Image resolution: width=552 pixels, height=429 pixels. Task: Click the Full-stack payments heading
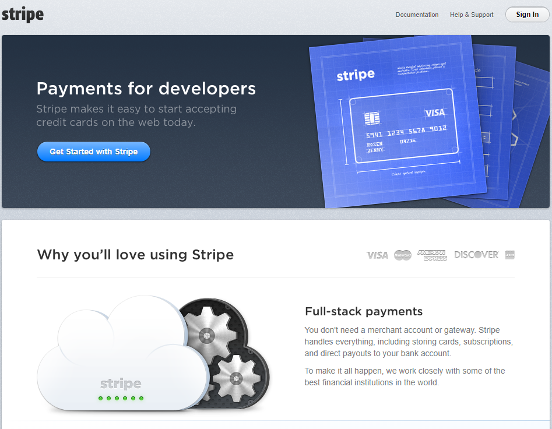click(x=364, y=311)
